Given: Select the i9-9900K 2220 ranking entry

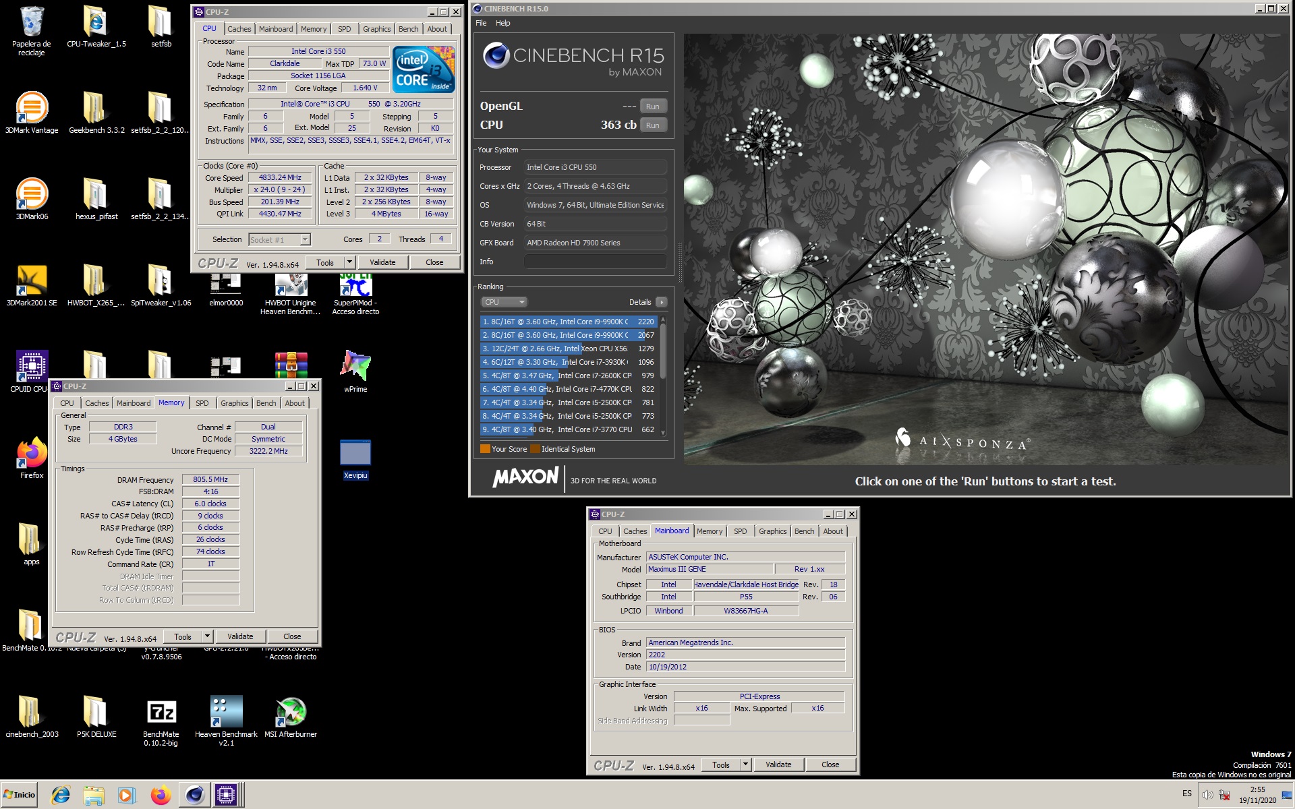Looking at the screenshot, I should (x=568, y=322).
